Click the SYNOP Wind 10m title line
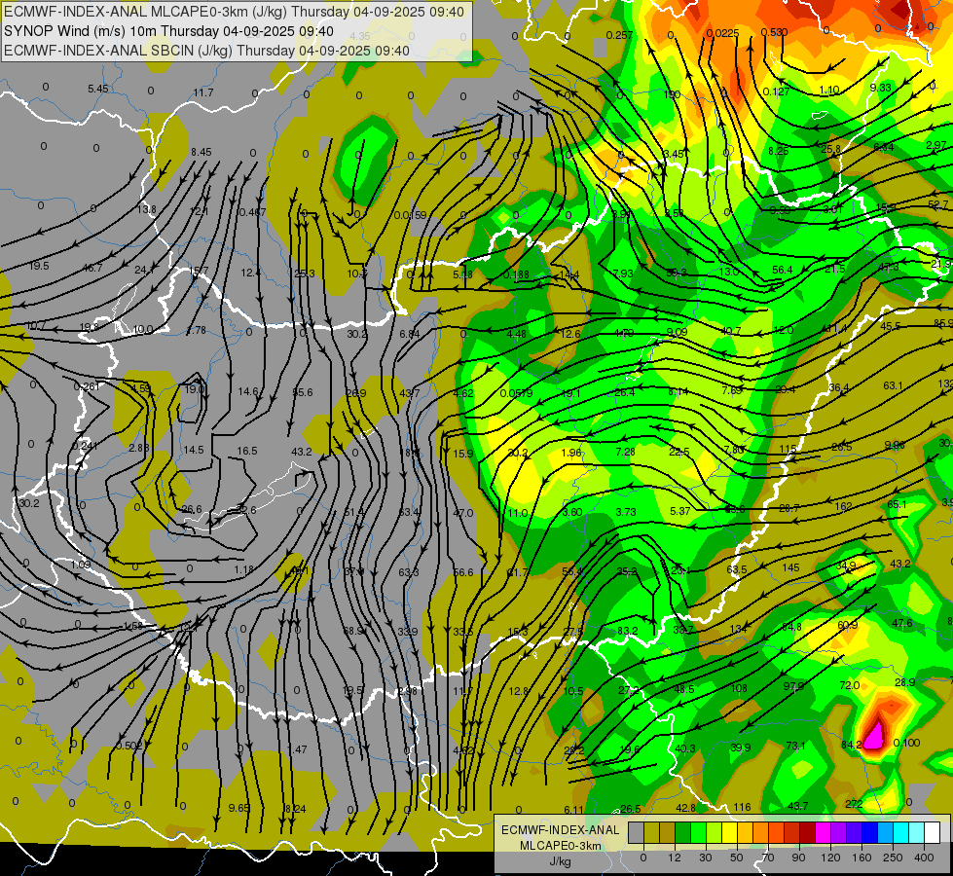 (168, 31)
